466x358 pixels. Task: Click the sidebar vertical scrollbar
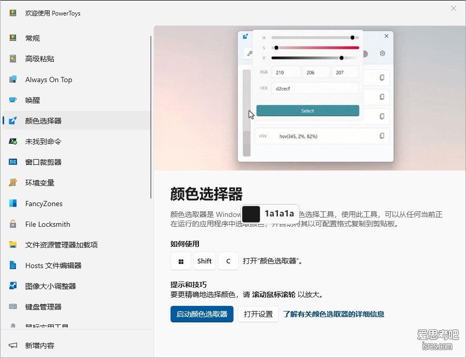(151, 117)
